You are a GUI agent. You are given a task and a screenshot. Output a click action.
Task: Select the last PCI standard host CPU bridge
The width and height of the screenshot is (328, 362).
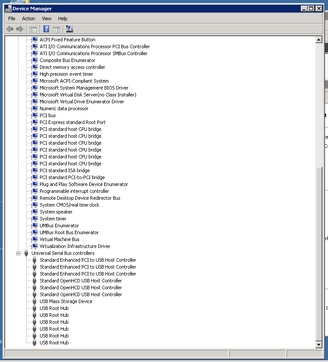point(71,164)
